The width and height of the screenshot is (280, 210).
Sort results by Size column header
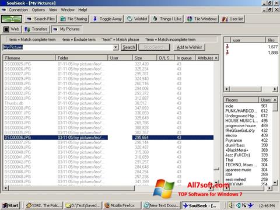point(145,58)
